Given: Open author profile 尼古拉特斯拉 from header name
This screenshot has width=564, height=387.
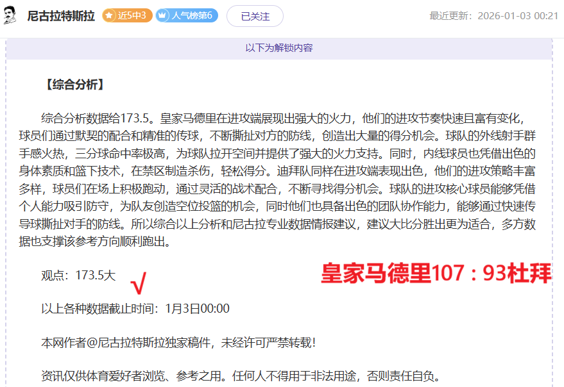Looking at the screenshot, I should click(61, 16).
